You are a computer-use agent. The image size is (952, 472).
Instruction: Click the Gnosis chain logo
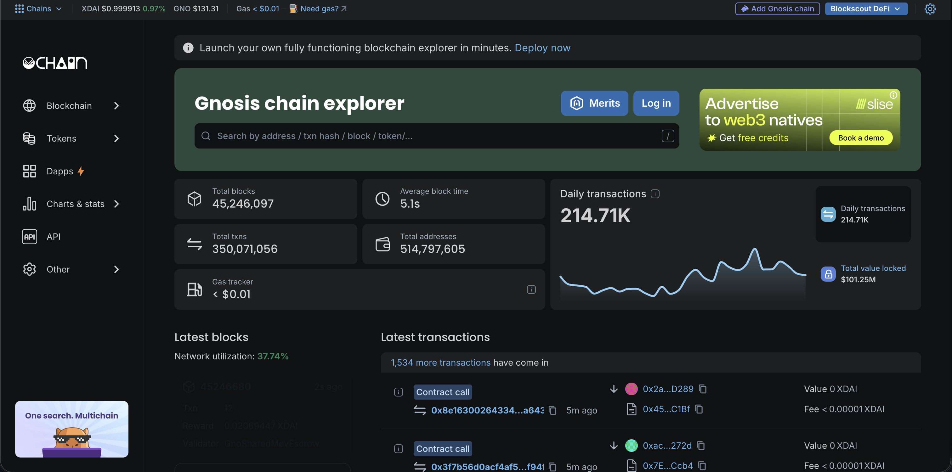tap(55, 63)
